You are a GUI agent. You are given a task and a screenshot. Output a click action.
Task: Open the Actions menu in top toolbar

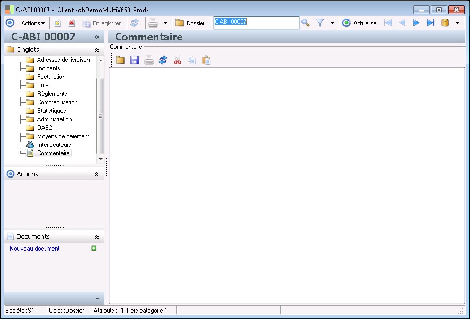click(33, 23)
